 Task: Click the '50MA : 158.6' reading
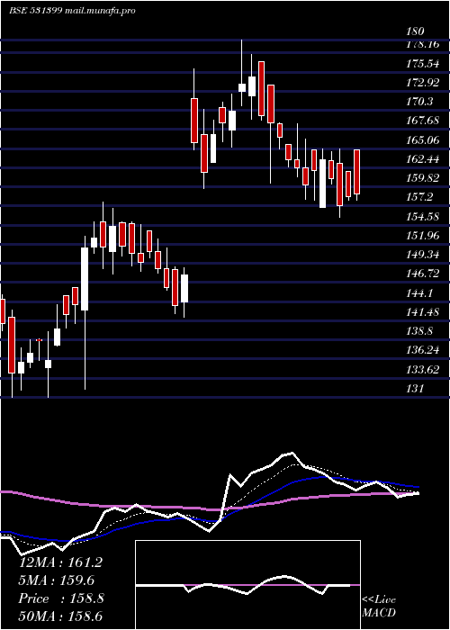pos(61,616)
